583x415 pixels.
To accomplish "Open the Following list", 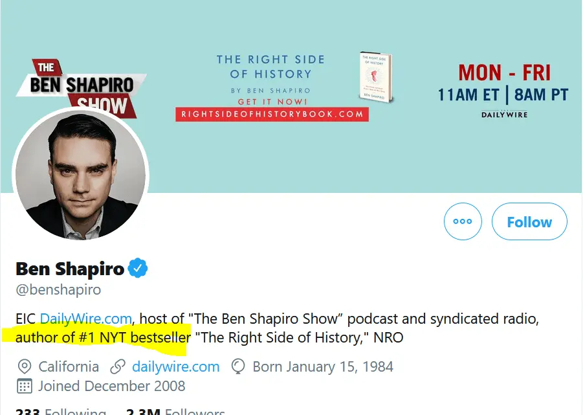I will (x=60, y=410).
